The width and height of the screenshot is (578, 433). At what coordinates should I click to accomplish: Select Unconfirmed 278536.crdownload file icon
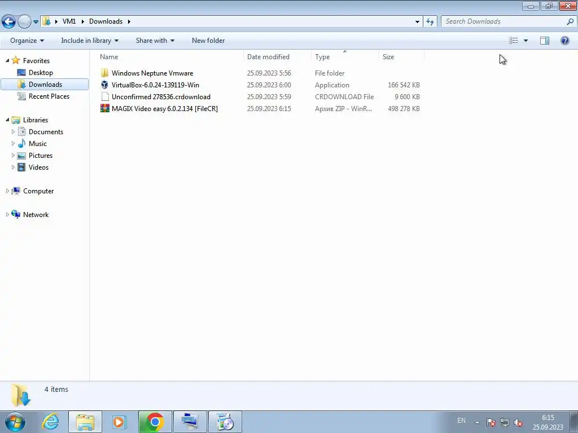(x=104, y=96)
